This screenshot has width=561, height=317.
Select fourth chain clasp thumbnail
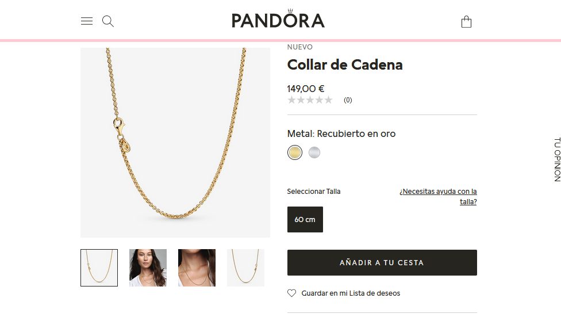245,268
